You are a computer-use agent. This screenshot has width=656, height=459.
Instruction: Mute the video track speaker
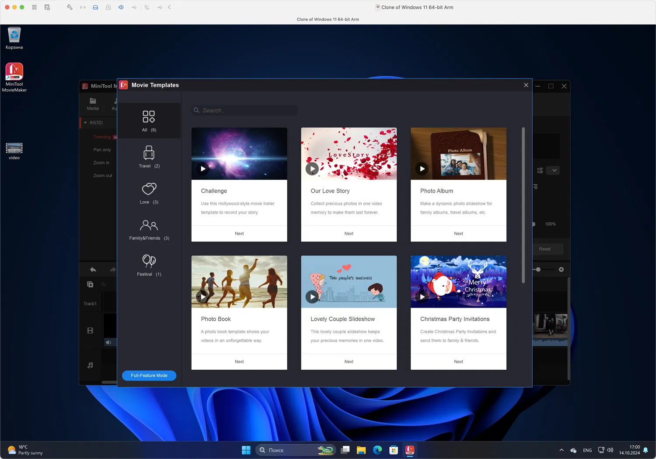[108, 343]
